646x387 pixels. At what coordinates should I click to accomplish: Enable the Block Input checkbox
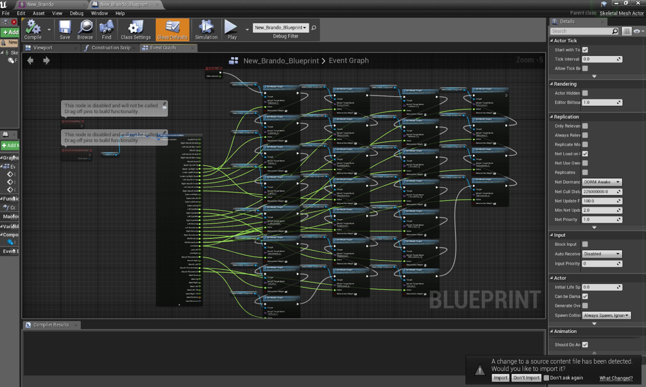click(x=585, y=244)
